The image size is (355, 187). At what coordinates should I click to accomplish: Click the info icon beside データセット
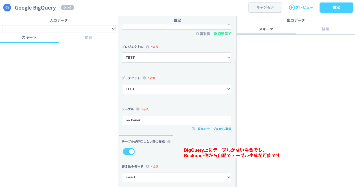tap(144, 78)
